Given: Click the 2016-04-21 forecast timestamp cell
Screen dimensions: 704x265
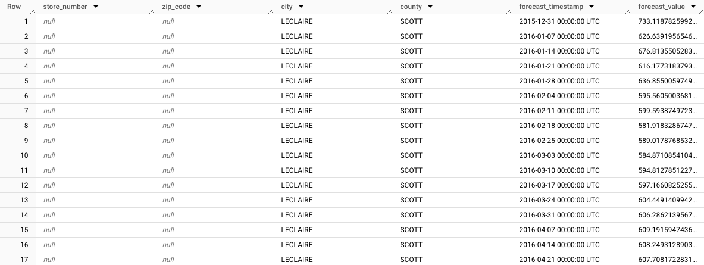Looking at the screenshot, I should [x=559, y=260].
